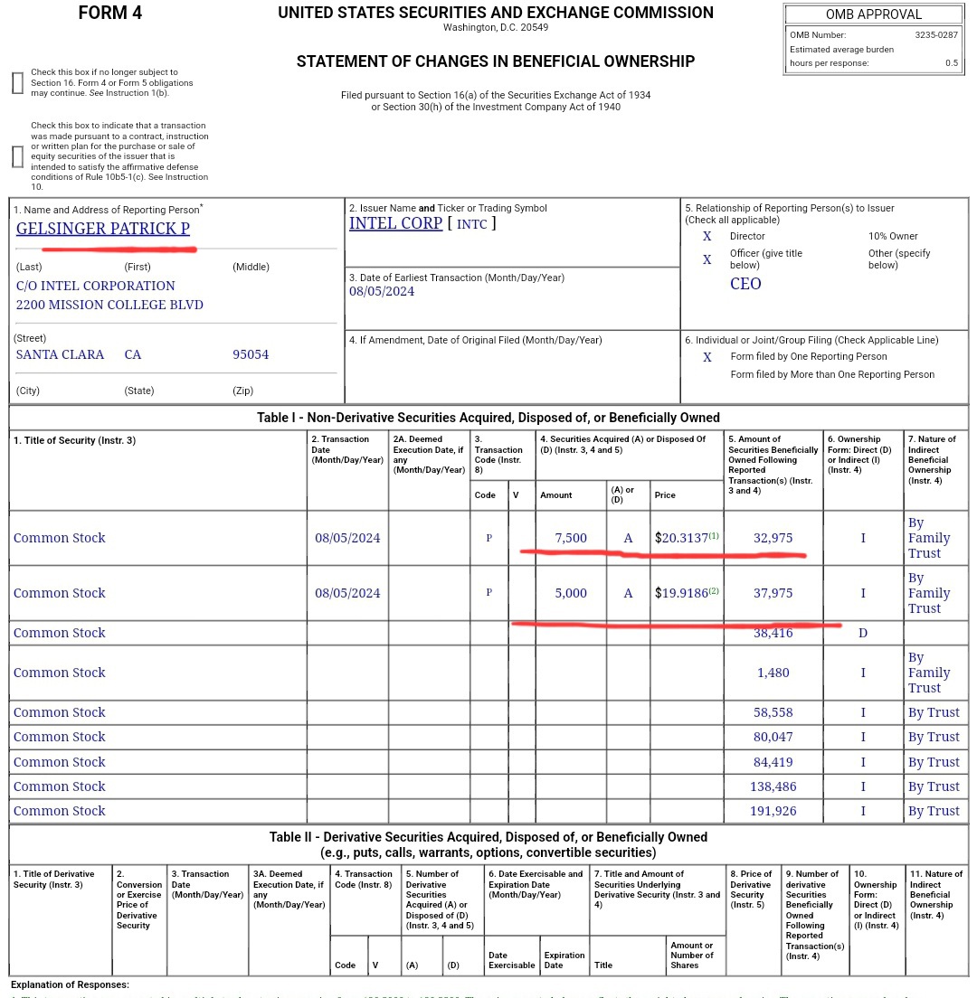This screenshot has height=998, width=977.
Task: Click the INTC ticker symbol
Action: coord(472,224)
